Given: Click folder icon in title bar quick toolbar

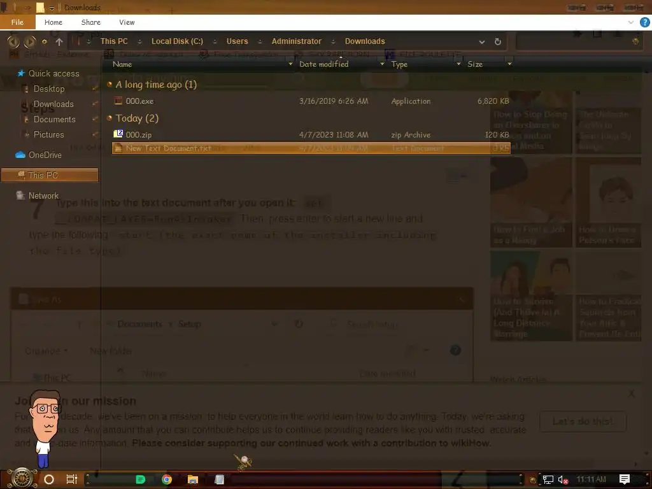Looking at the screenshot, I should click(x=40, y=8).
